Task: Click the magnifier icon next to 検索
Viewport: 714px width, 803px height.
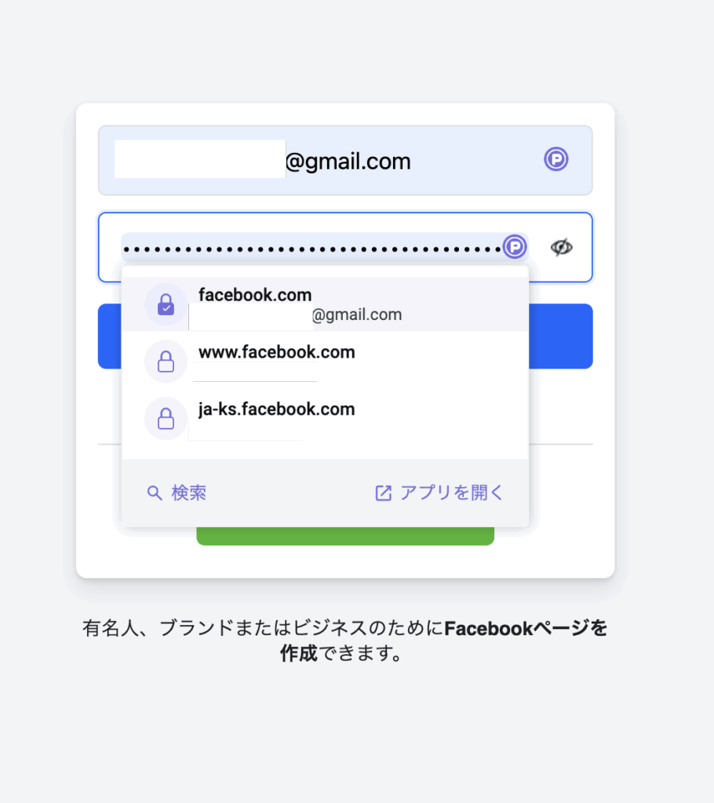Action: pyautogui.click(x=155, y=492)
